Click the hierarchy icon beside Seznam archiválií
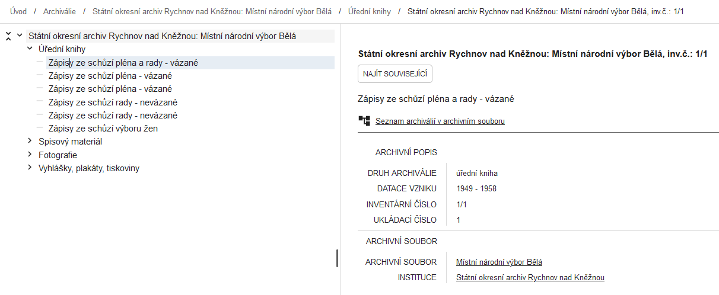 click(364, 121)
